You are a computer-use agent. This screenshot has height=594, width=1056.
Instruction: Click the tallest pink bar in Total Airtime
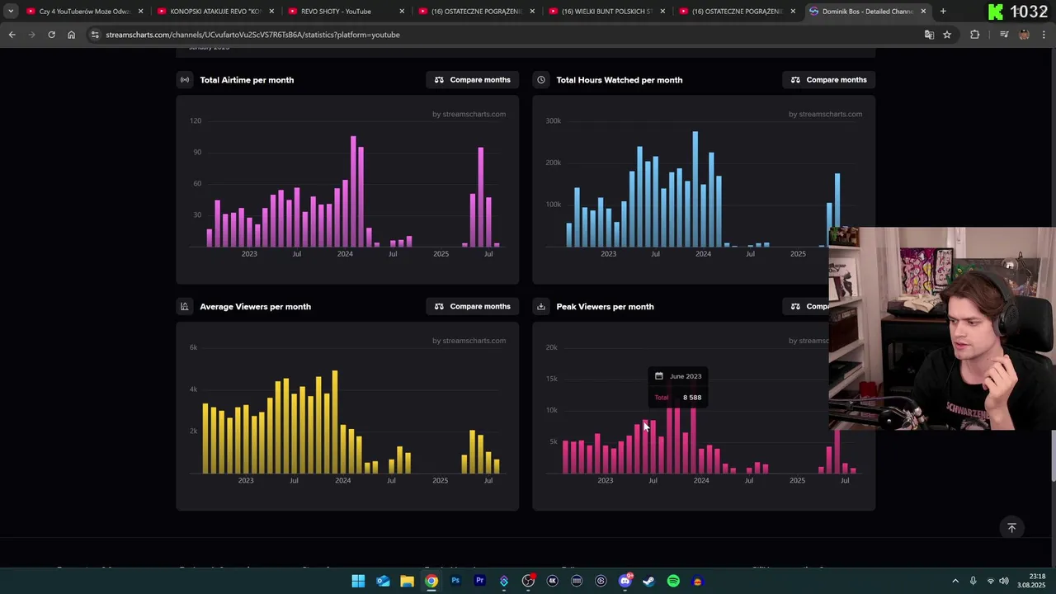(353, 191)
